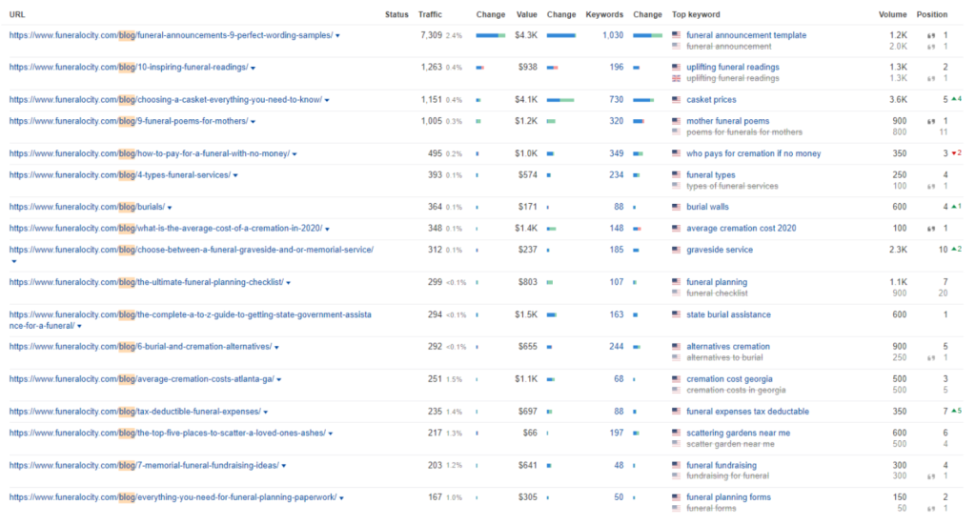The height and width of the screenshot is (525, 976).
Task: Click the Status column header
Action: point(396,14)
